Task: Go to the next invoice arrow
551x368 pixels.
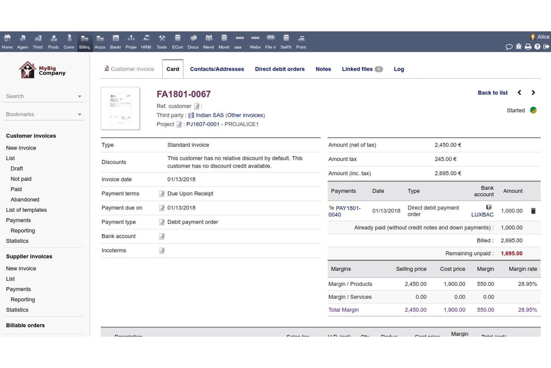Action: [533, 92]
